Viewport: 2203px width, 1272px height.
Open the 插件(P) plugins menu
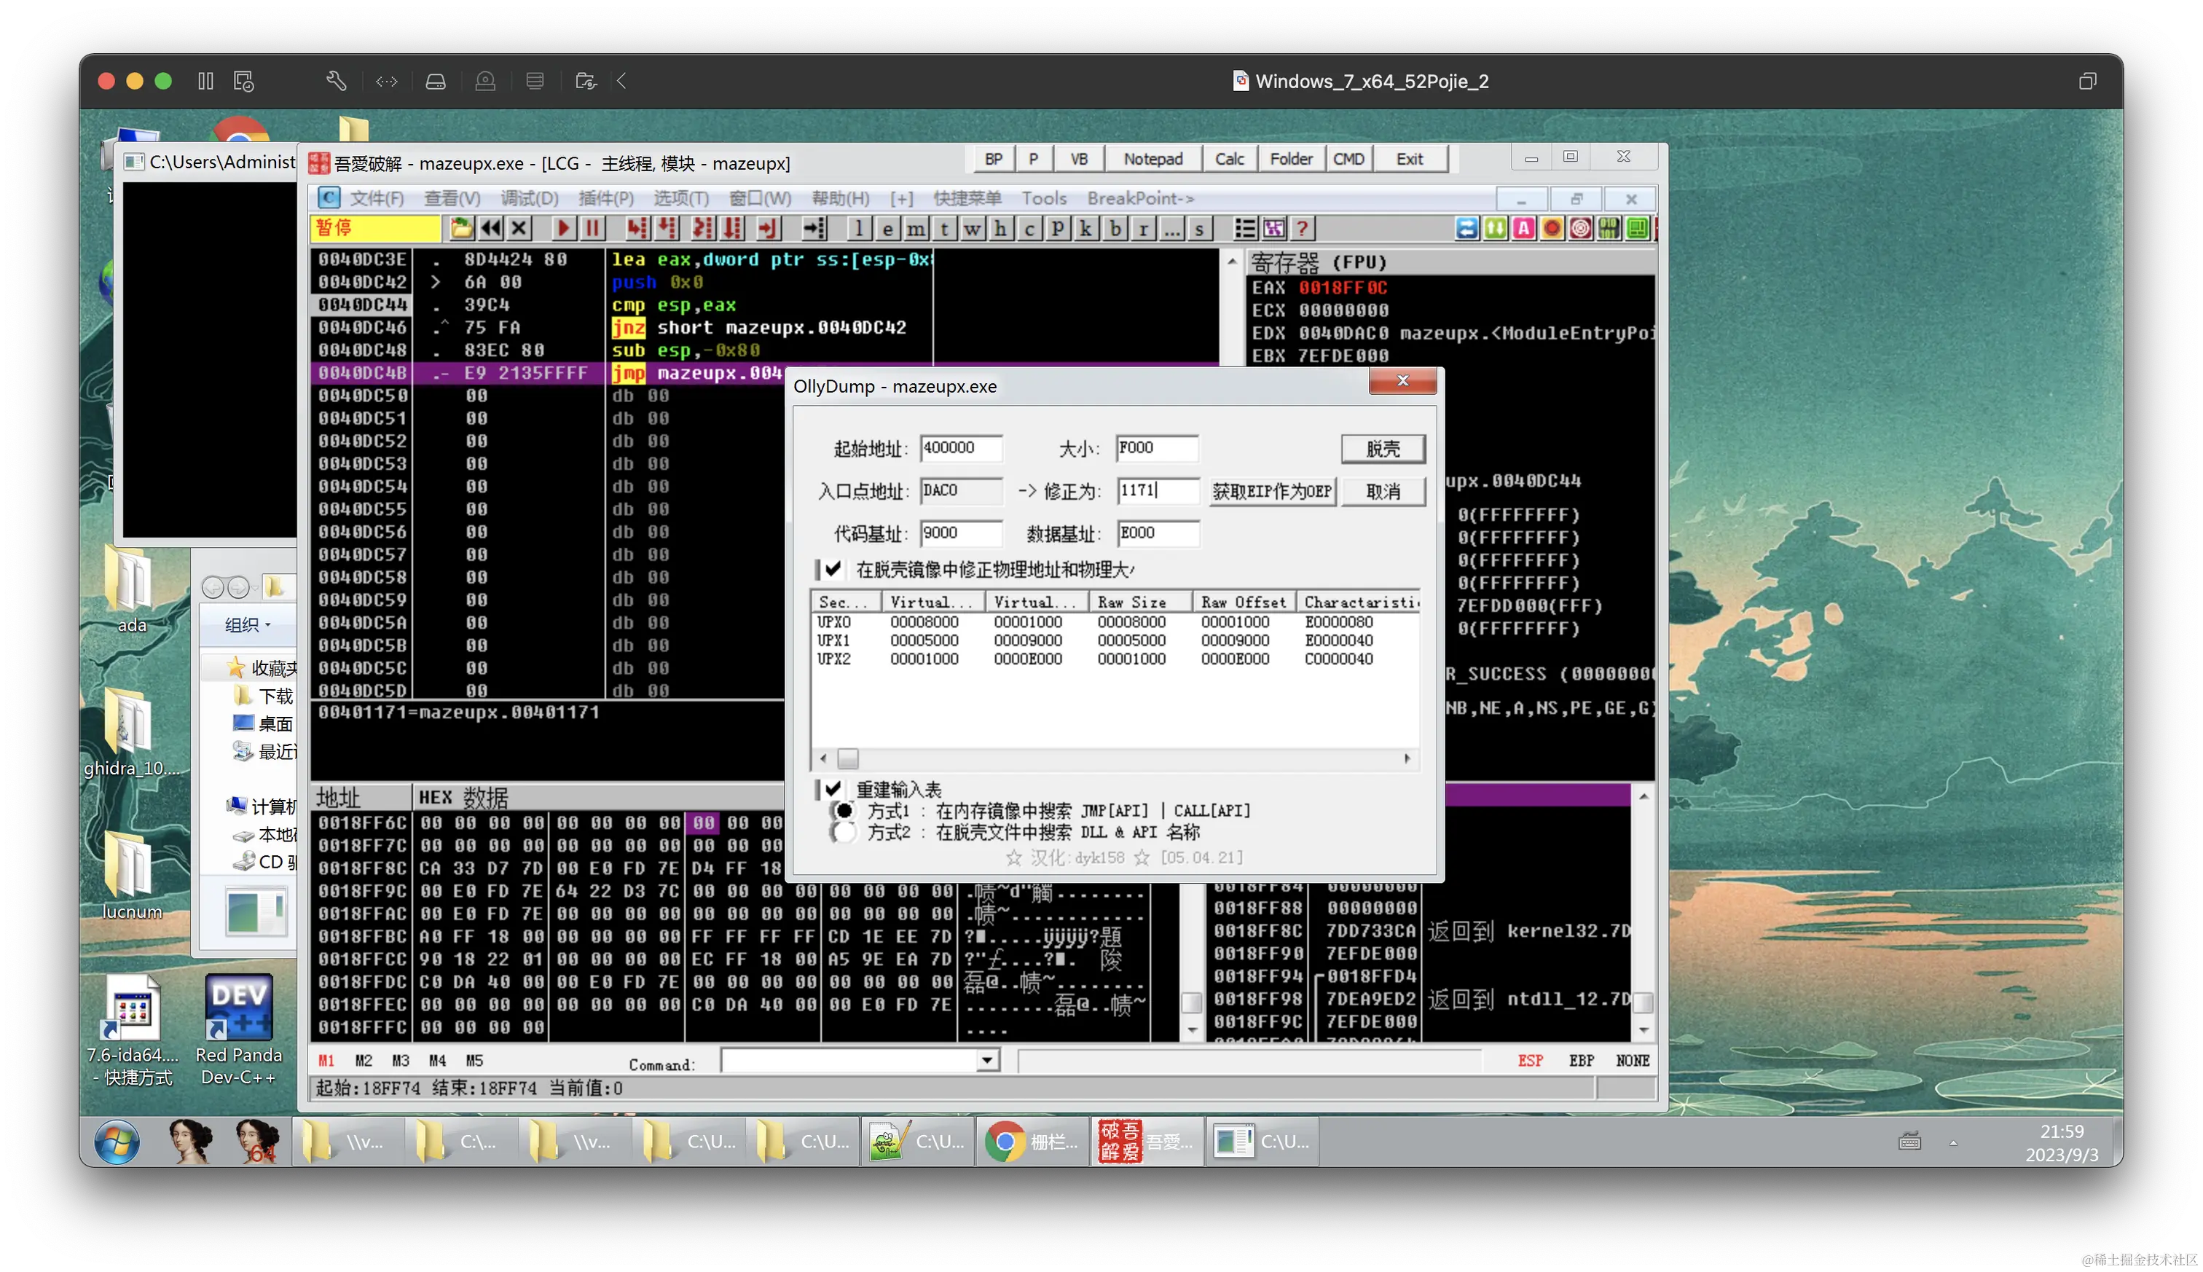pos(605,198)
